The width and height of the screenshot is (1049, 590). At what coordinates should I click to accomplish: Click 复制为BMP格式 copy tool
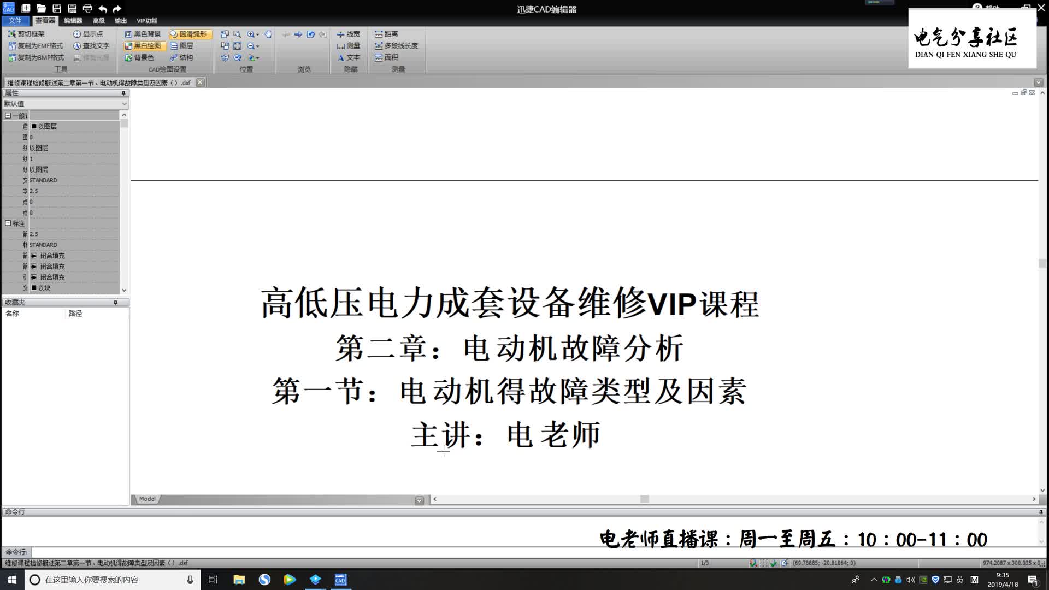point(36,57)
